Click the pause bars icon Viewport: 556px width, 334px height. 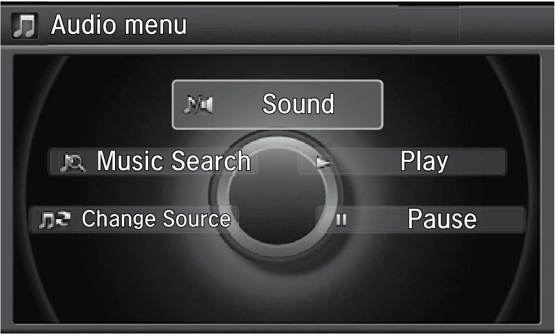tap(341, 220)
